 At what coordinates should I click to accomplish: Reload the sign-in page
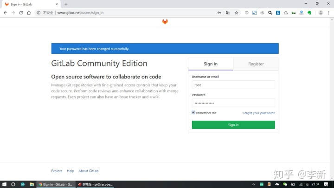21,13
